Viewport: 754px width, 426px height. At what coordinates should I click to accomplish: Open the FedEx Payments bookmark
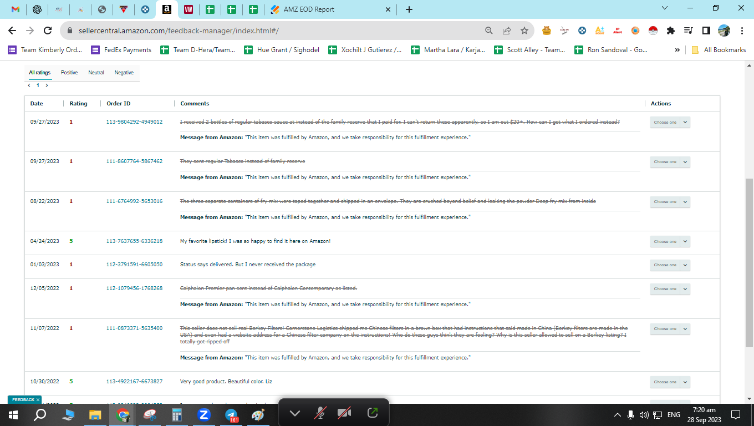point(121,50)
